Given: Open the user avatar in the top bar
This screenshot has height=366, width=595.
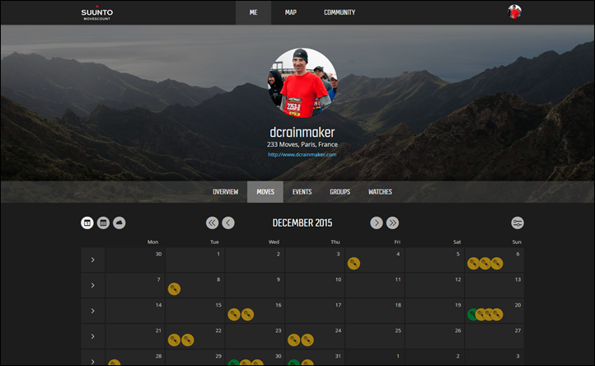Looking at the screenshot, I should pyautogui.click(x=514, y=12).
